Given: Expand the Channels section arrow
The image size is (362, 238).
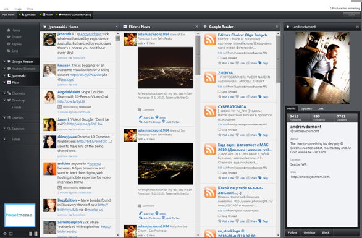Looking at the screenshot, I should pos(4,93).
